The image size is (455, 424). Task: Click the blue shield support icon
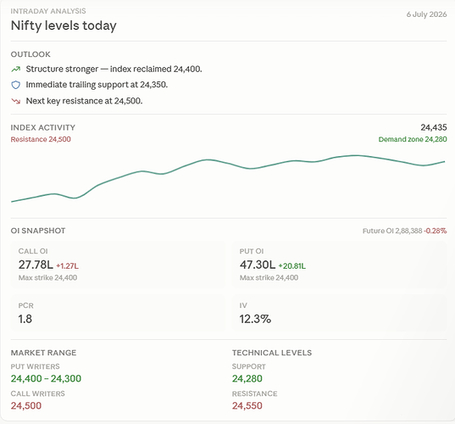(15, 85)
